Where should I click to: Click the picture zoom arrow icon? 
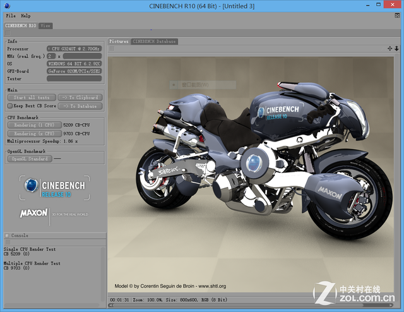click(396, 48)
